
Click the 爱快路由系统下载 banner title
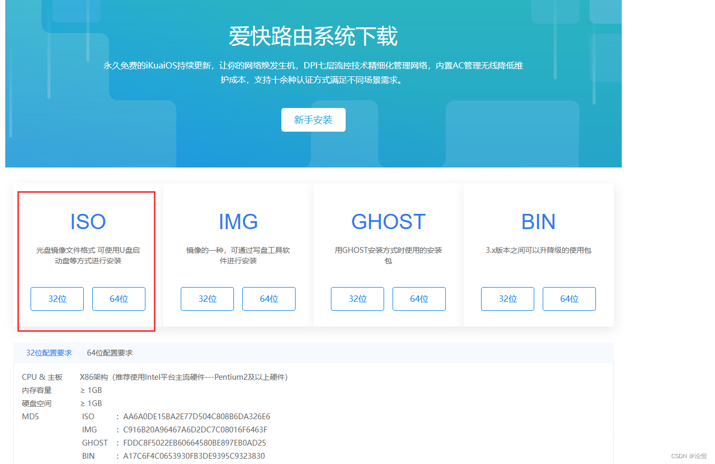click(313, 36)
